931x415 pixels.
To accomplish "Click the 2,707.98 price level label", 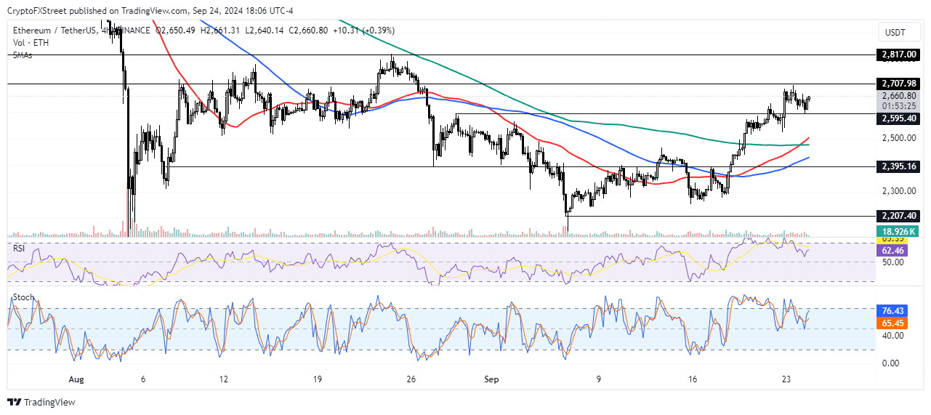I will pos(898,84).
